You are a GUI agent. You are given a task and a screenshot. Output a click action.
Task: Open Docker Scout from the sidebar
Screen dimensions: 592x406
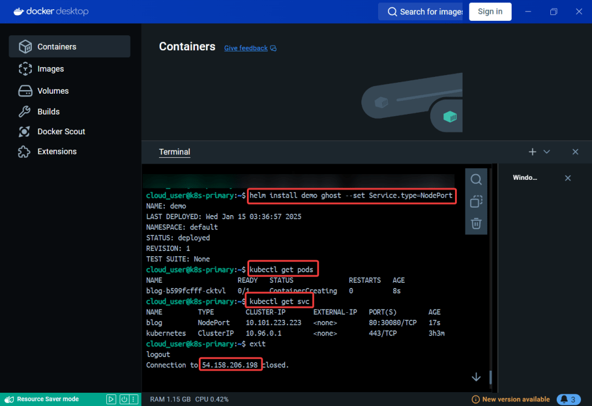pos(61,131)
